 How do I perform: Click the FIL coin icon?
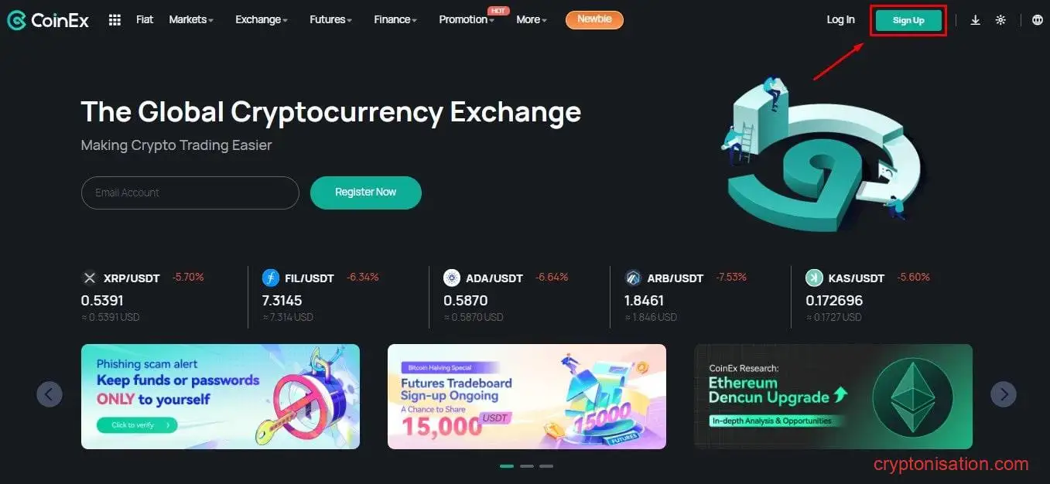pyautogui.click(x=271, y=278)
